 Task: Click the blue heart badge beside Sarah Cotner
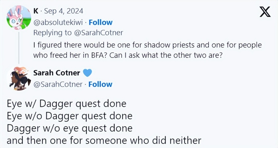87,73
